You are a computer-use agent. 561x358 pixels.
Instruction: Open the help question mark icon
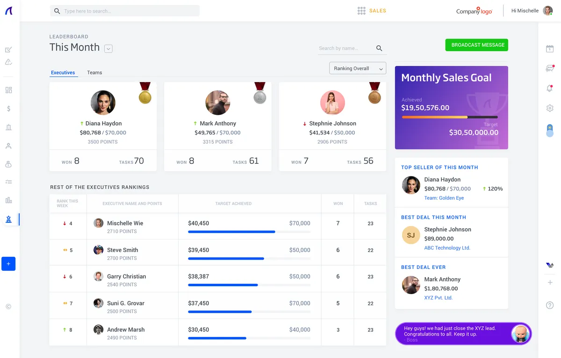[550, 305]
